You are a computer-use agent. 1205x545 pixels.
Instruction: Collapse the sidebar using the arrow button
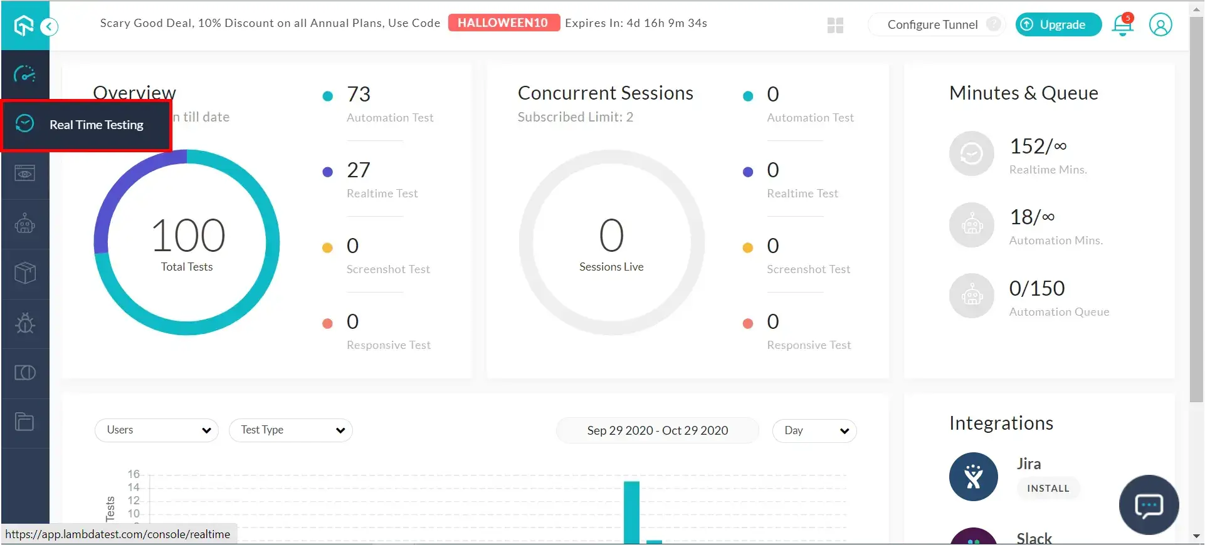click(x=48, y=27)
